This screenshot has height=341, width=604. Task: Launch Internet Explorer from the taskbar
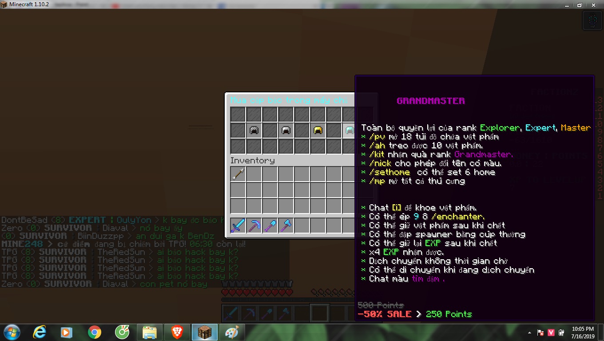[x=40, y=332]
